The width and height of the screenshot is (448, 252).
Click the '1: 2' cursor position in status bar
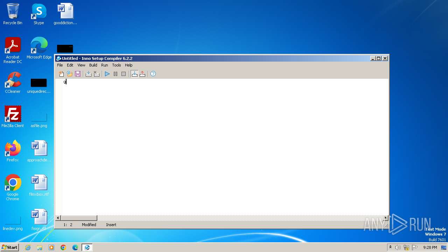(x=68, y=225)
